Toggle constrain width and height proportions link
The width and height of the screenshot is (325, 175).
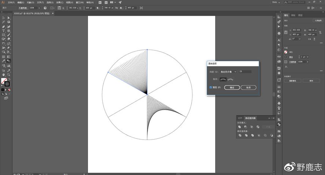point(320,32)
